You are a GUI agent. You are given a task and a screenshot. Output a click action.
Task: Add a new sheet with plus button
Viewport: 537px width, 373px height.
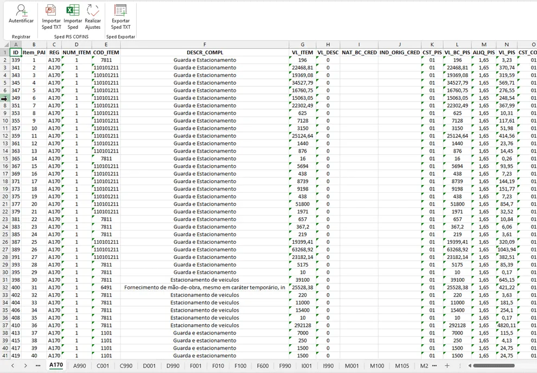[447, 366]
